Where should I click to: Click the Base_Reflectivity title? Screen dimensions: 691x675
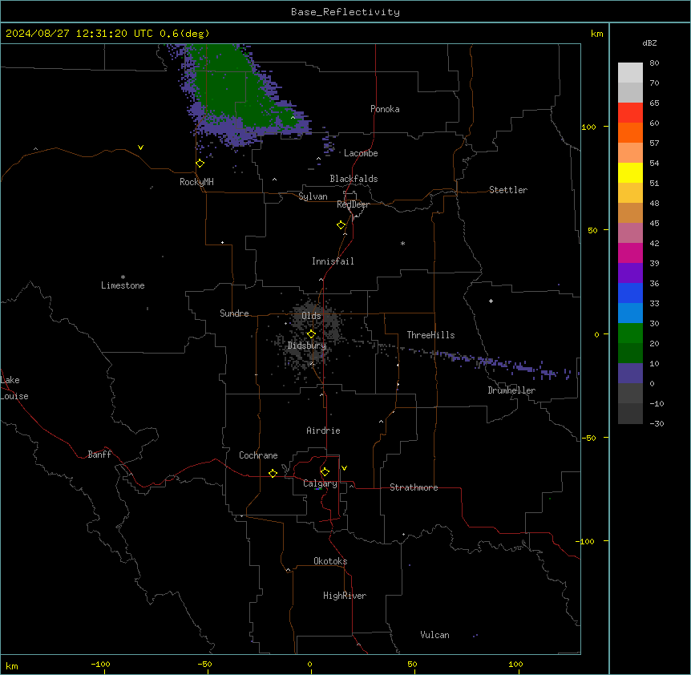tap(345, 12)
